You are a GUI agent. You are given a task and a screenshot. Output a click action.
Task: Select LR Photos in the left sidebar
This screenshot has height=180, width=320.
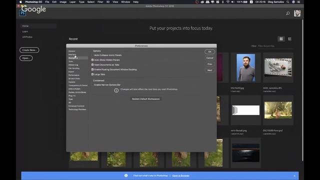coord(27,37)
